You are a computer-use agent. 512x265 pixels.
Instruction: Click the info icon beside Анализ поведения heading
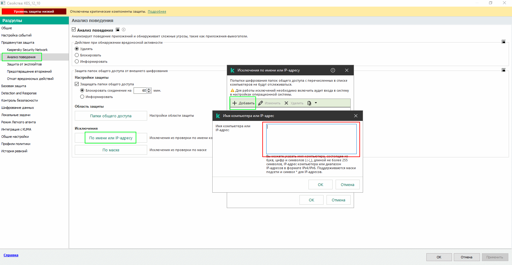point(124,30)
